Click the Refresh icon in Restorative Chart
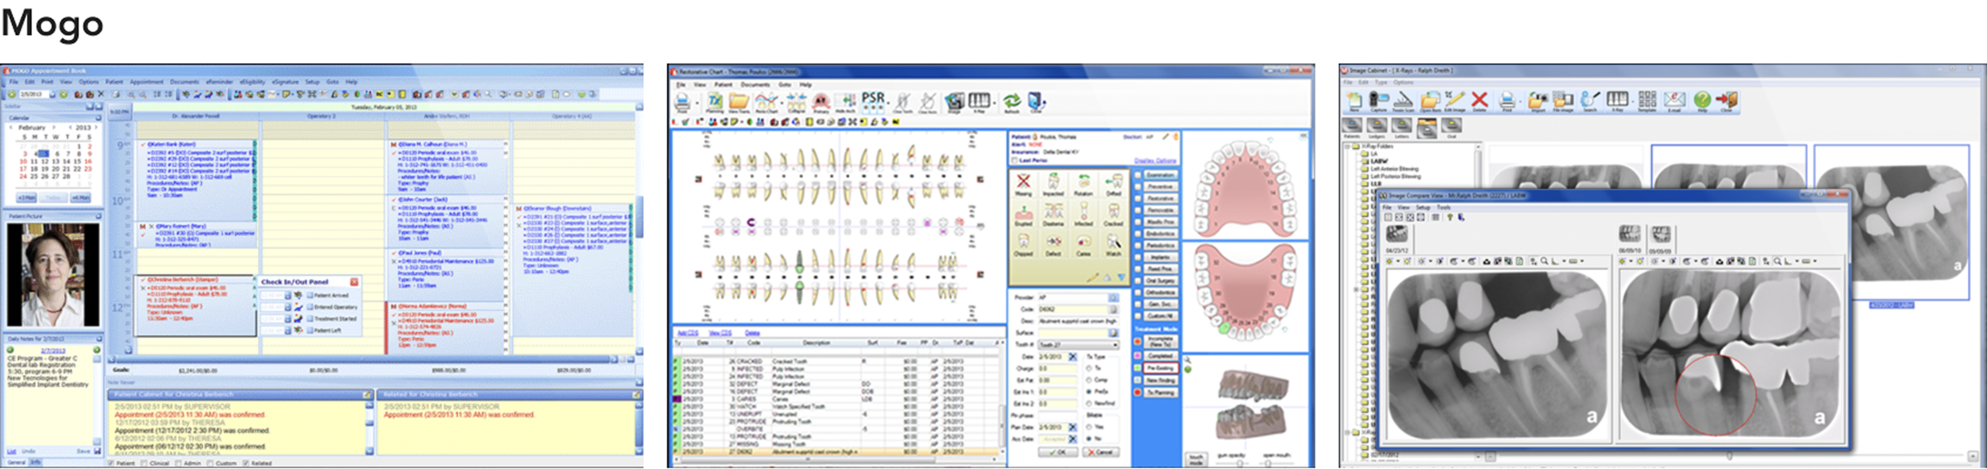 [1011, 103]
